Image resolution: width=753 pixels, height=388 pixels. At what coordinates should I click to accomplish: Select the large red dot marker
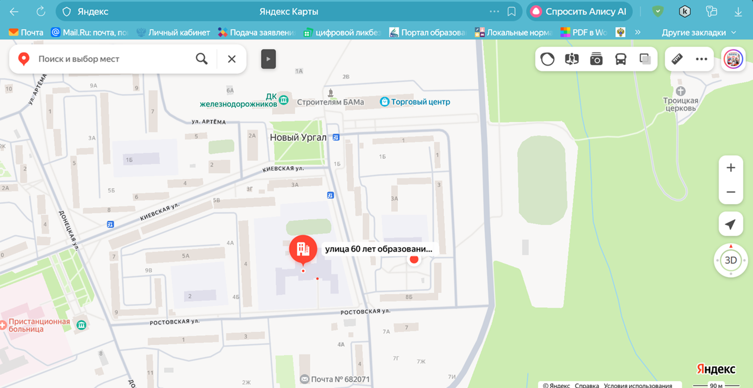coord(414,259)
